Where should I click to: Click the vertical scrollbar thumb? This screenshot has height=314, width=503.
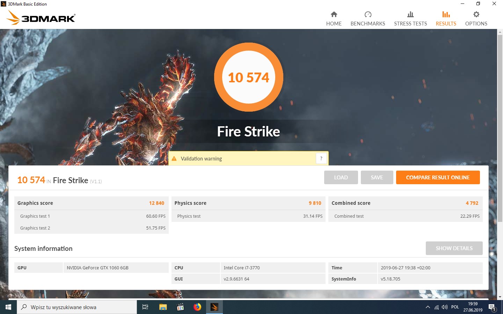(500, 128)
